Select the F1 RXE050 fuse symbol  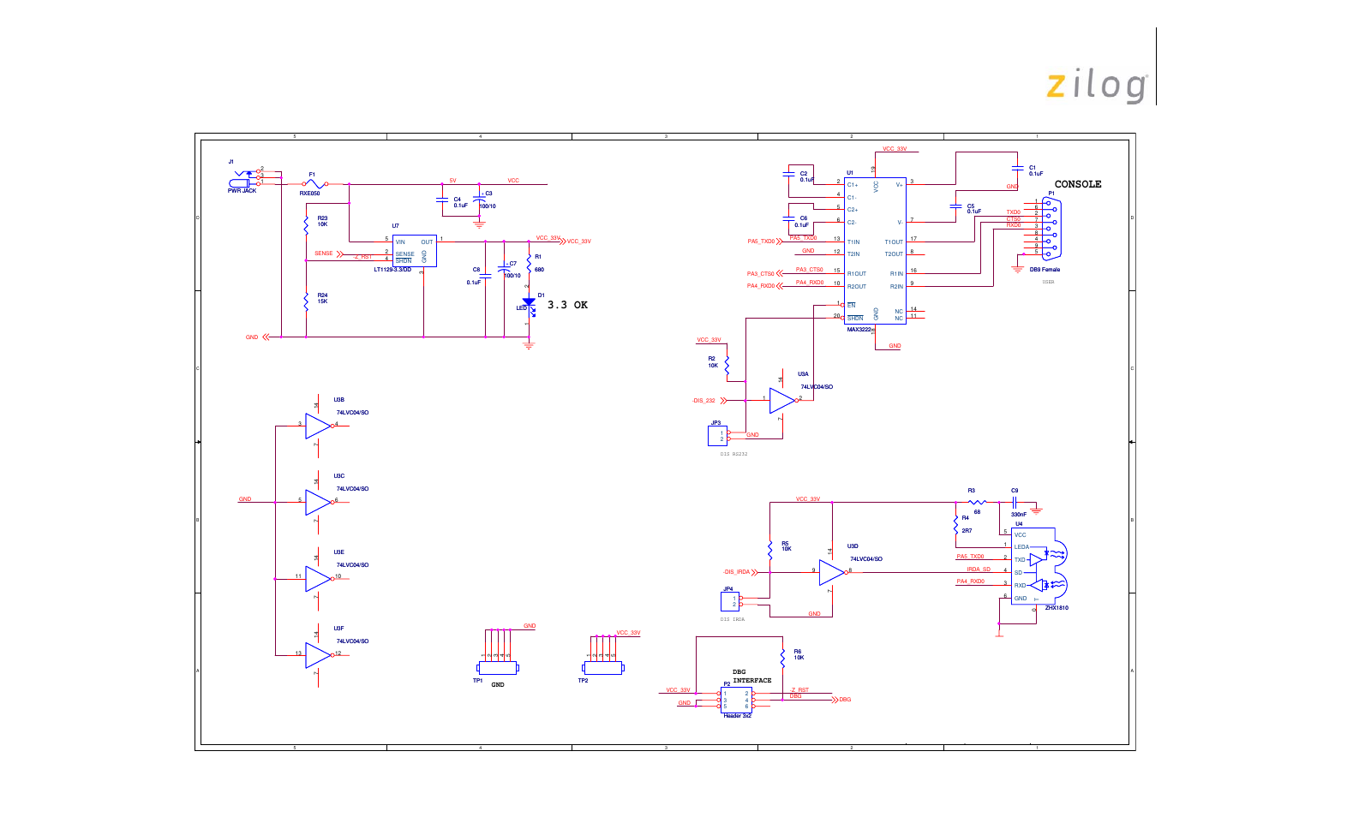tap(314, 183)
